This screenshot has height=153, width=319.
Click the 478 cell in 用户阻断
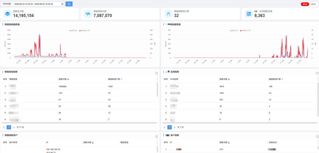(221, 149)
